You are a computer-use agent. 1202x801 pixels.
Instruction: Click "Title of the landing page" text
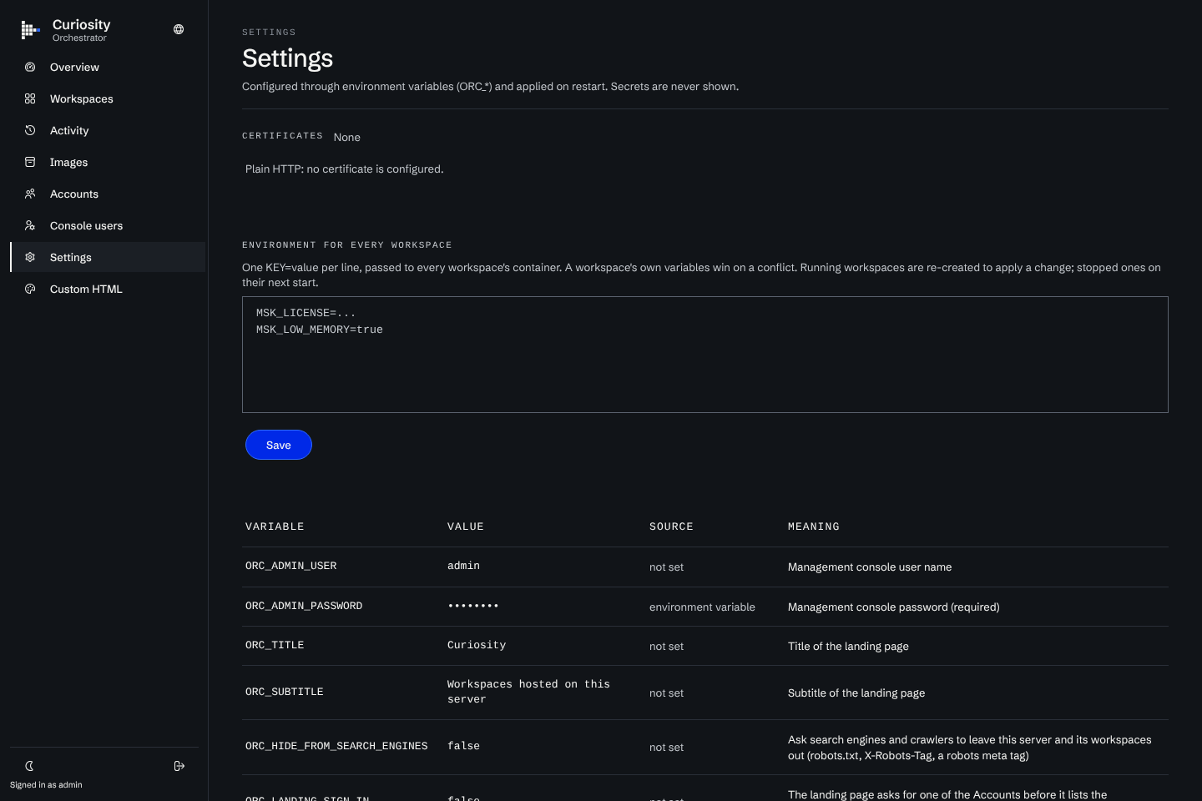pyautogui.click(x=848, y=647)
